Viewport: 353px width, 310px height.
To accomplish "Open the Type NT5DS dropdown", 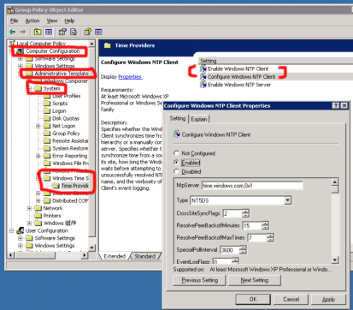I will [x=288, y=200].
